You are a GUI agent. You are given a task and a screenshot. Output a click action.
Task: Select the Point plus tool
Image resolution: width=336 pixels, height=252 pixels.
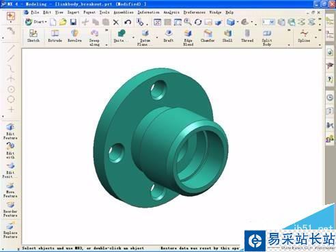point(11,109)
